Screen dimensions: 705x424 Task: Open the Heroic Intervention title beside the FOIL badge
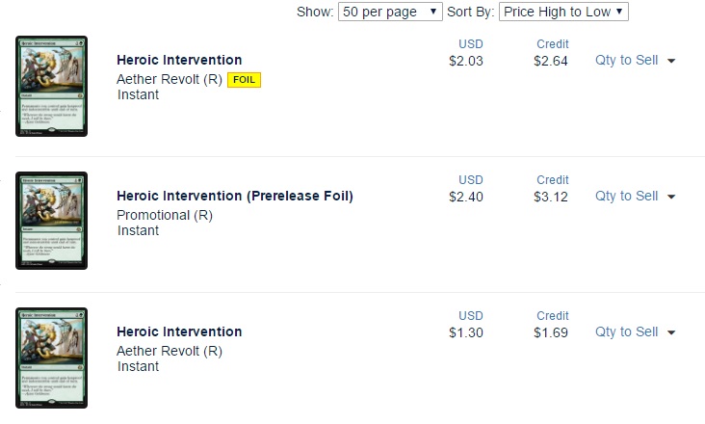pyautogui.click(x=179, y=61)
